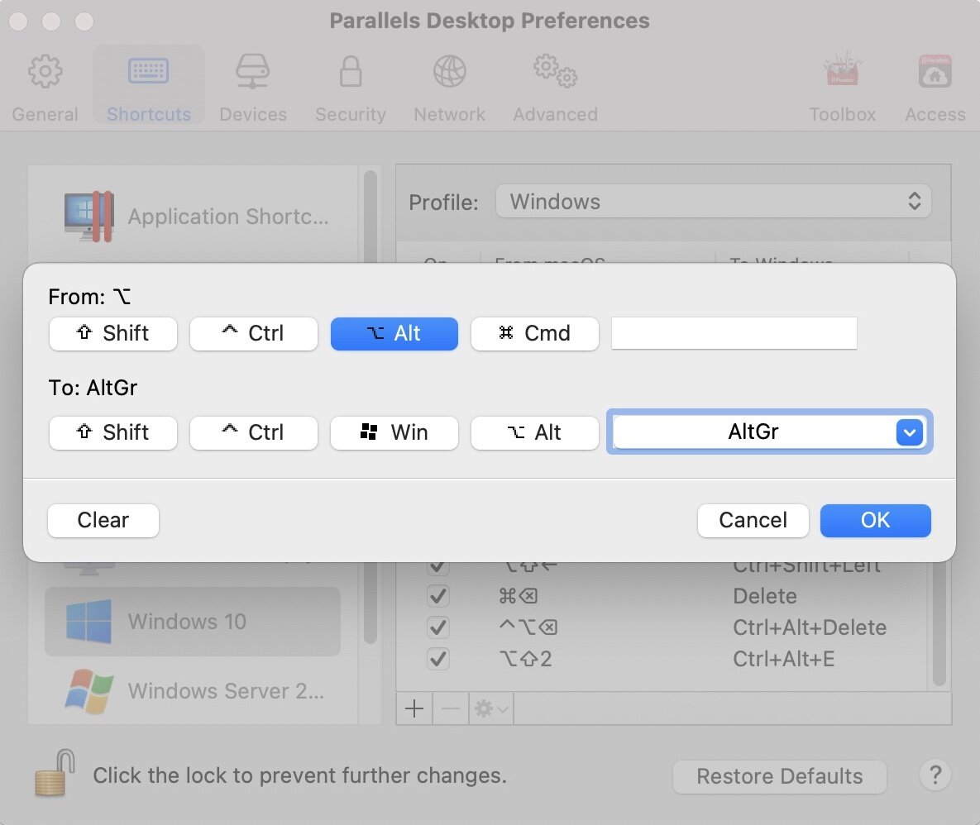
Task: Uncheck the Delete shortcut checkbox
Action: [x=438, y=596]
